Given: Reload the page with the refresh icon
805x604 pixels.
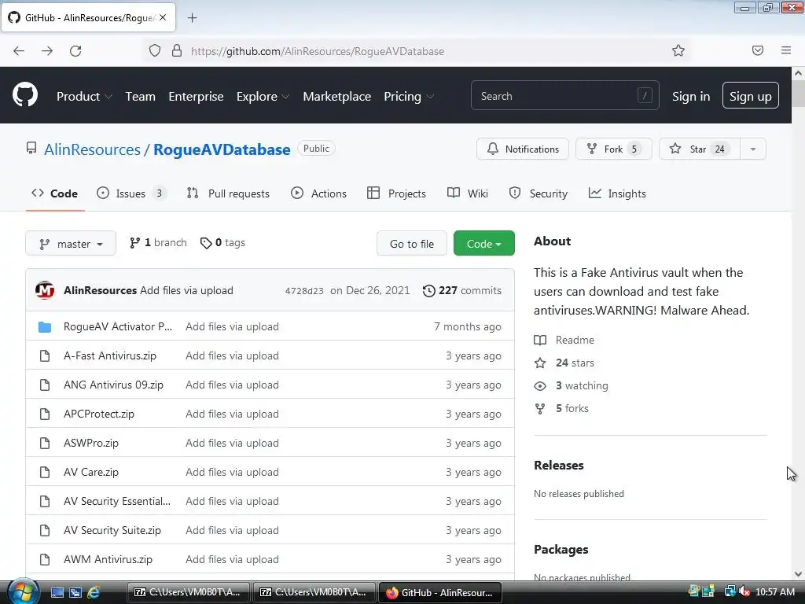Looking at the screenshot, I should (x=75, y=51).
